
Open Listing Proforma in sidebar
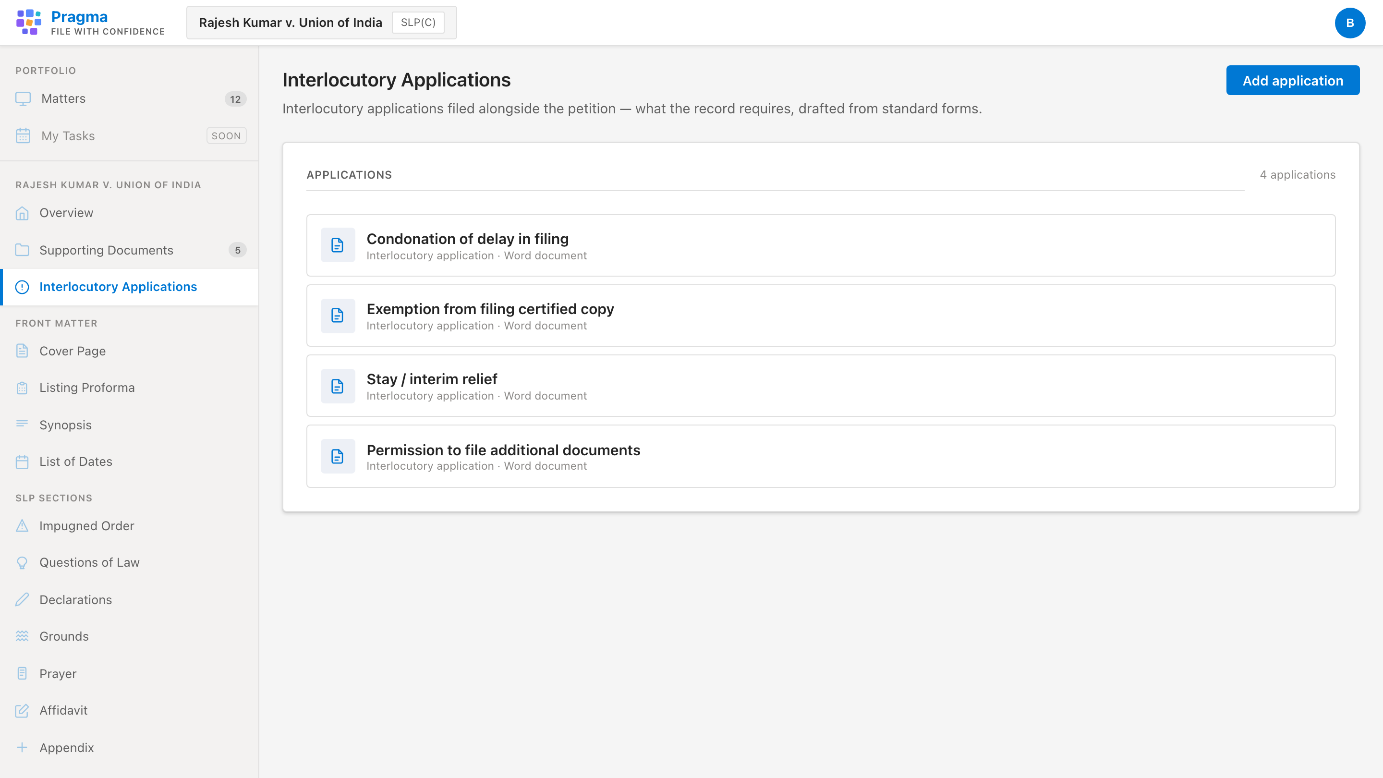click(129, 388)
